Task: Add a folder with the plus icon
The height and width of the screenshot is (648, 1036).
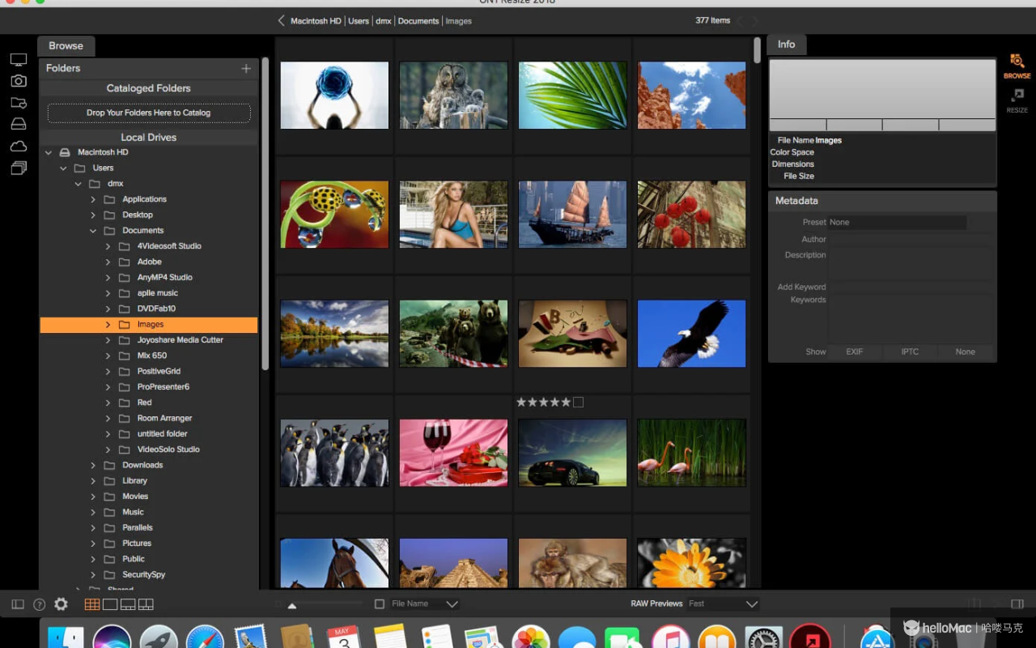Action: click(246, 68)
